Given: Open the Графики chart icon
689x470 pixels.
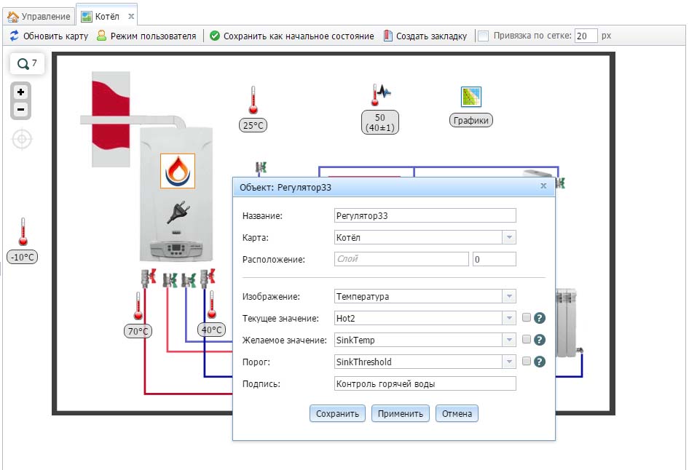Looking at the screenshot, I should (x=471, y=97).
